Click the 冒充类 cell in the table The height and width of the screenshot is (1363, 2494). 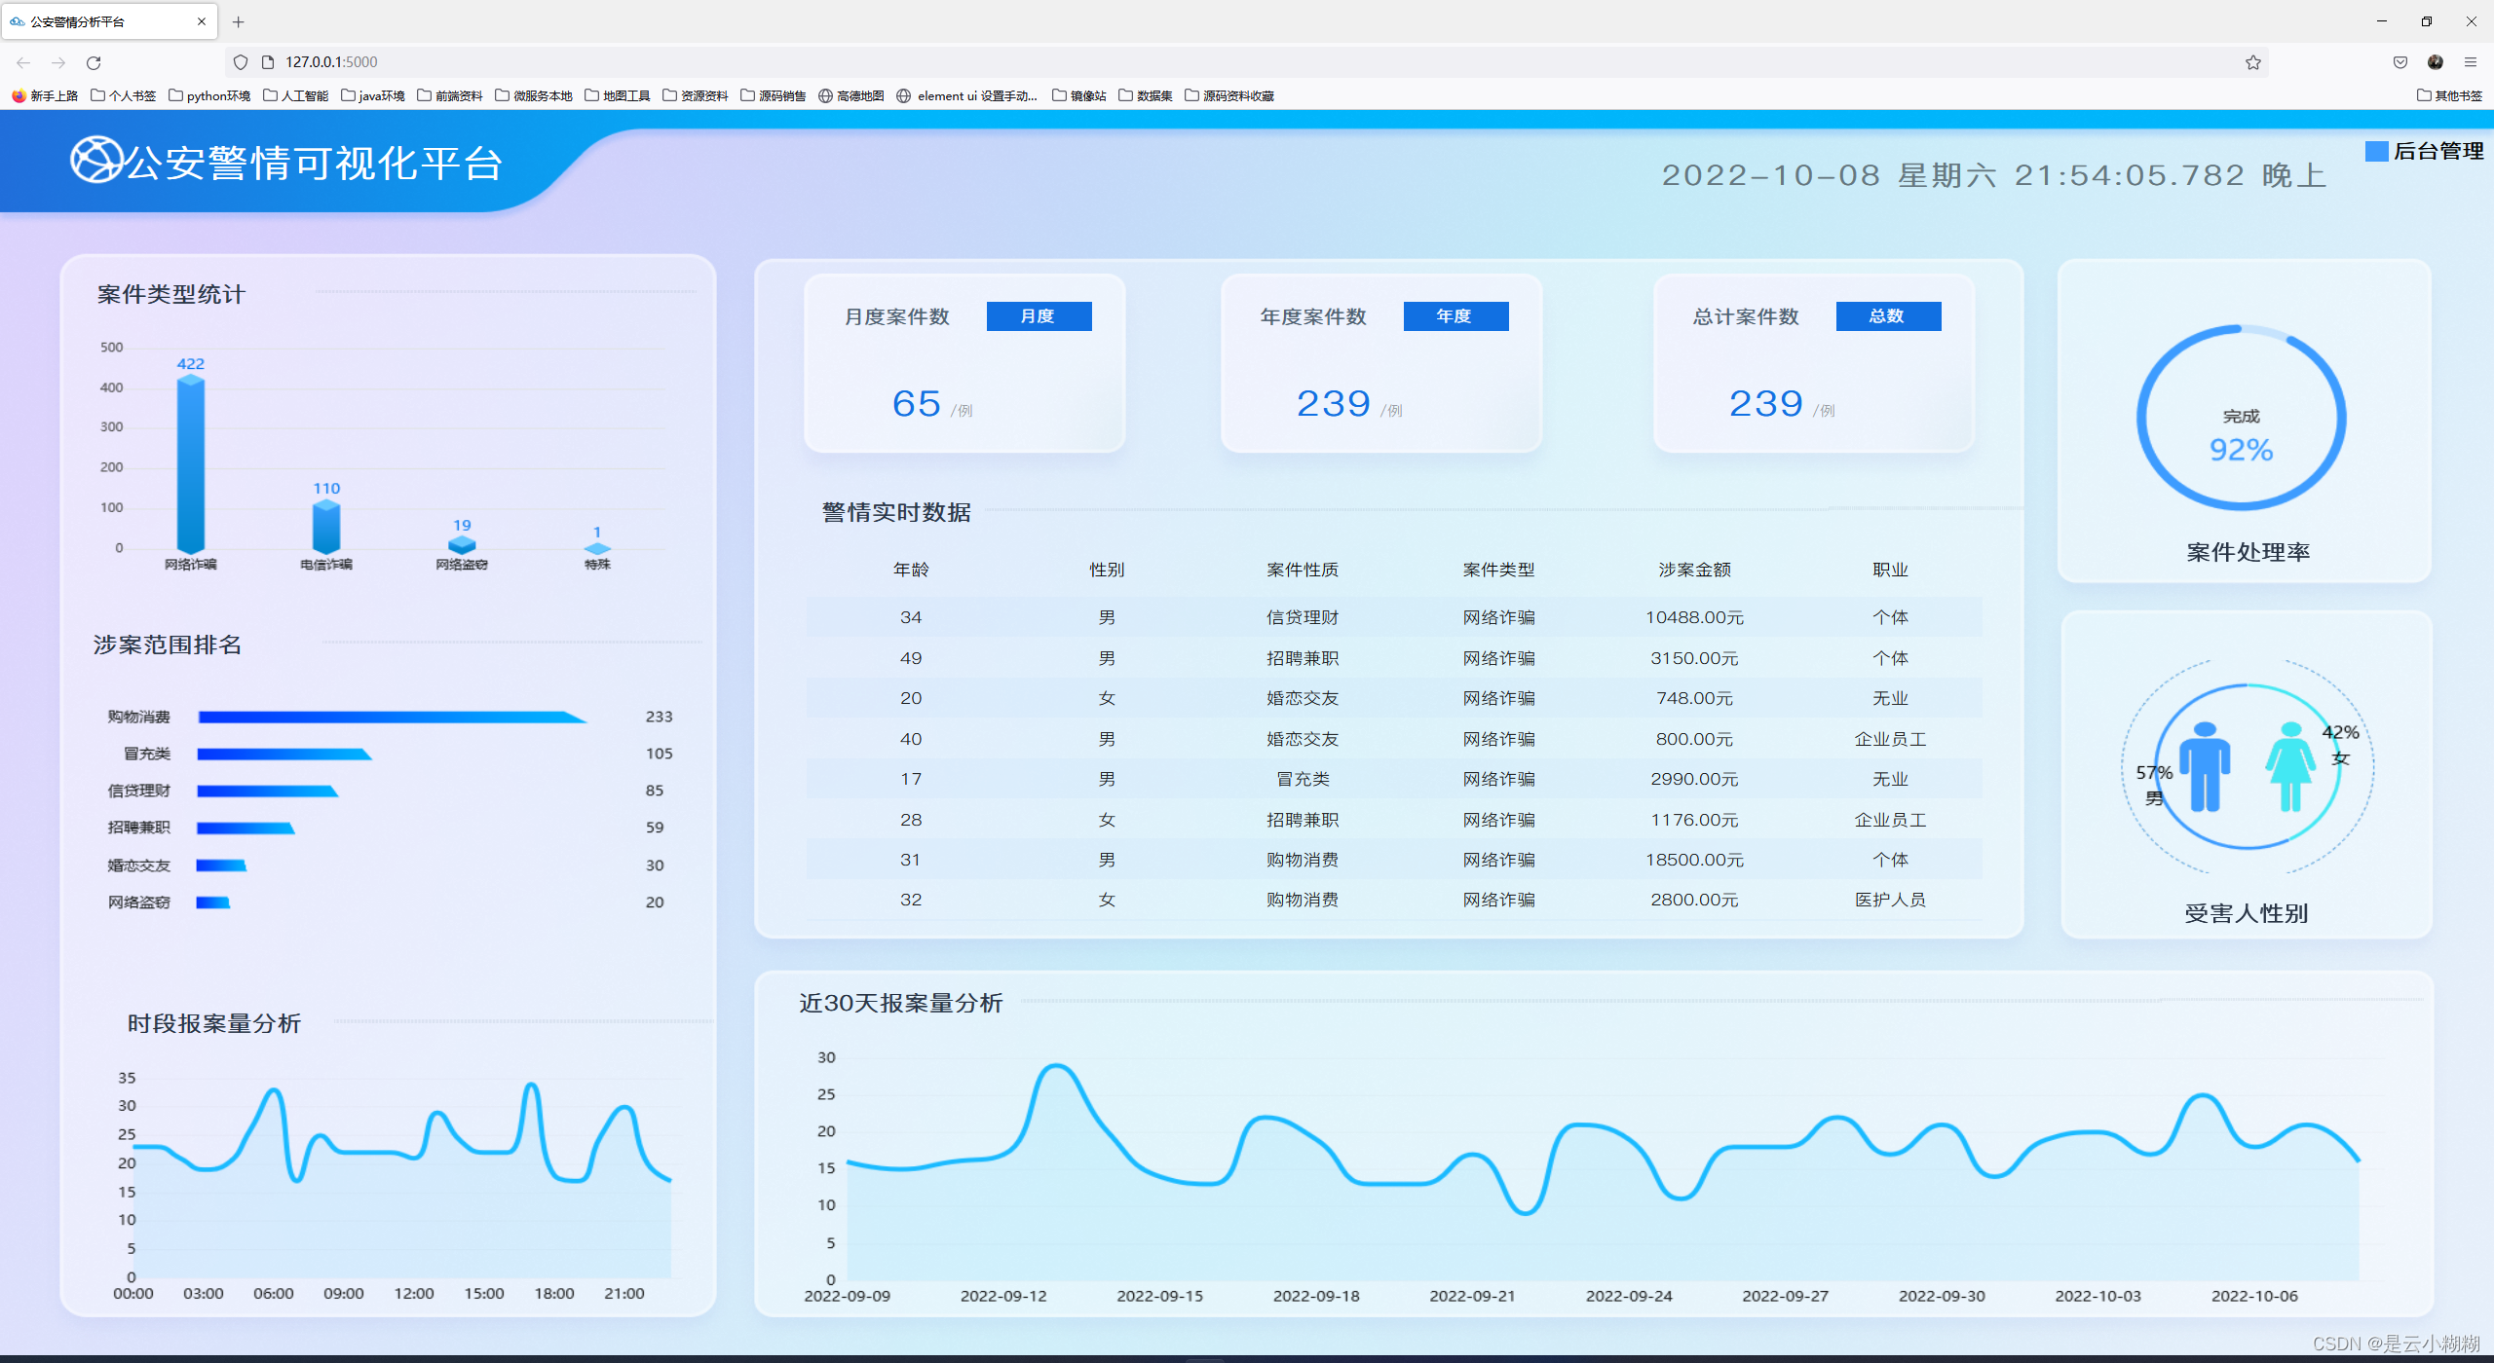point(1303,780)
